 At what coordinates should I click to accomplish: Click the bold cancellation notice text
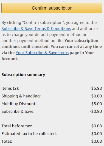(x=52, y=50)
